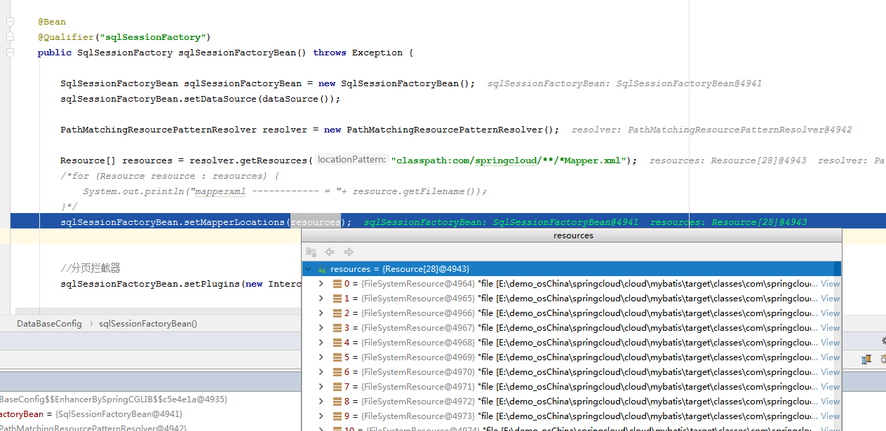
Task: Collapse the sqlSessionFactoryBean method fold marker
Action: coord(10,53)
